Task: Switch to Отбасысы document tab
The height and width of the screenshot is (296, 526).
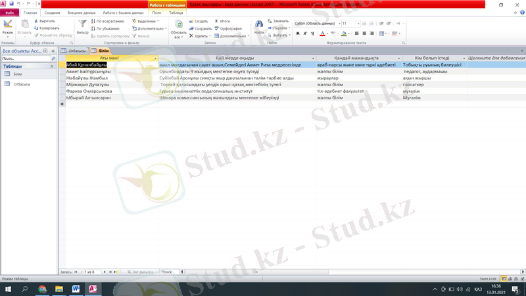Action: tap(74, 51)
